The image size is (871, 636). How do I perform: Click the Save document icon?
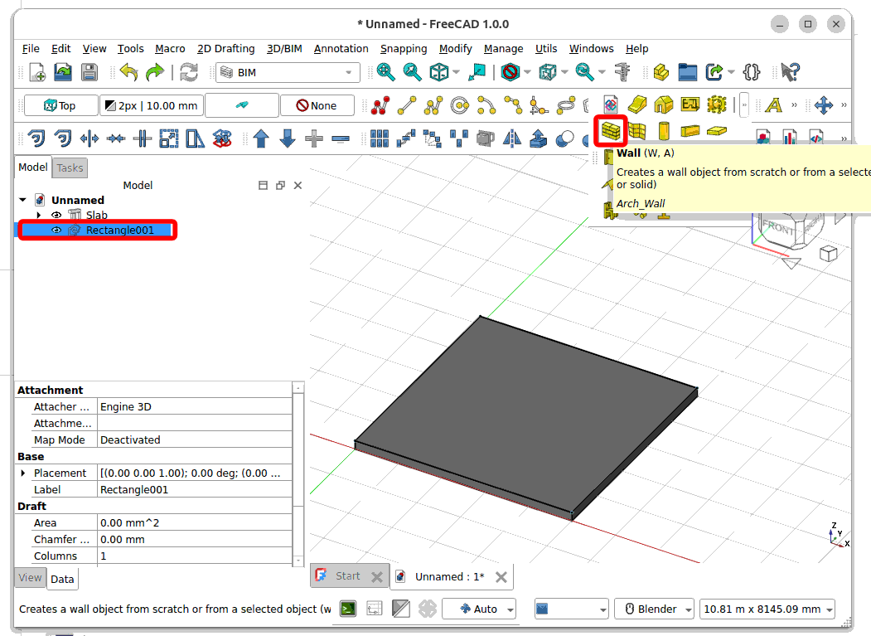89,73
